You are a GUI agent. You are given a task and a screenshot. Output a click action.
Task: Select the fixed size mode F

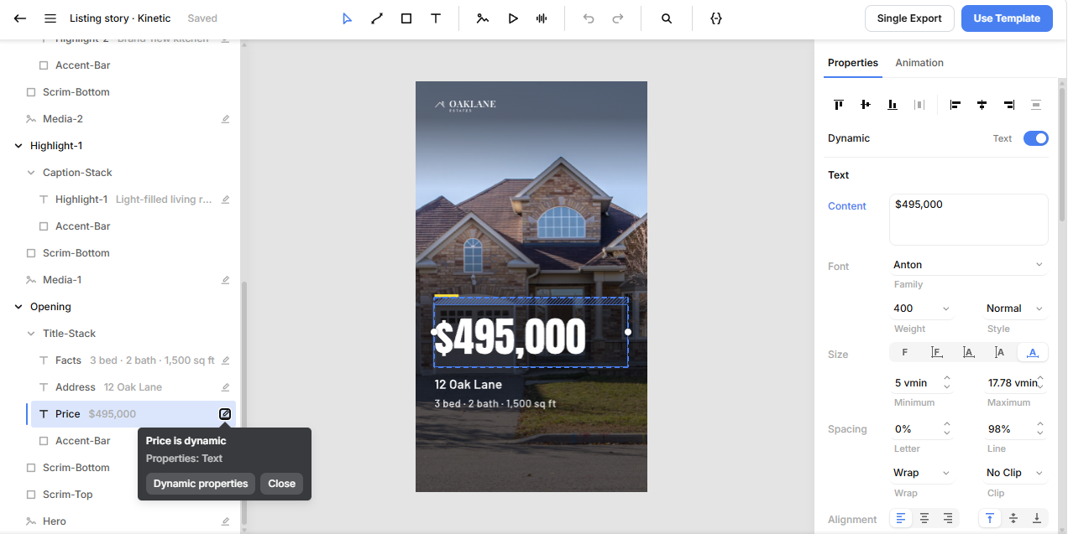[904, 353]
